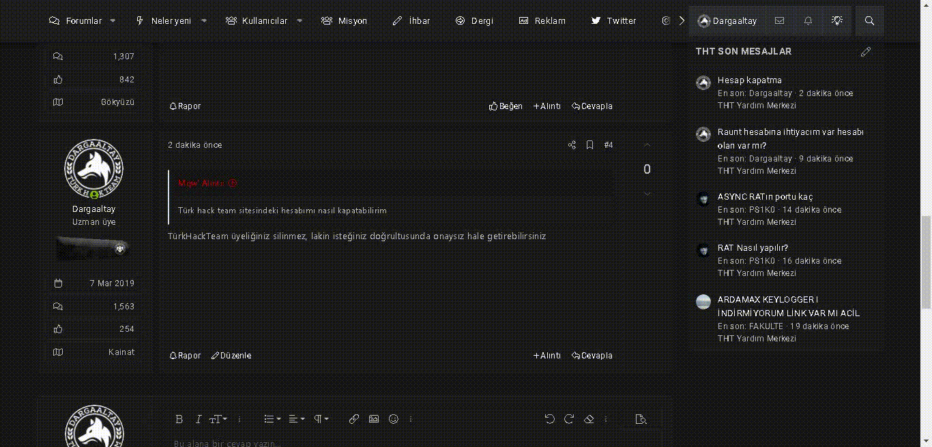Open the Dergi navigation item
The width and height of the screenshot is (932, 447).
474,21
